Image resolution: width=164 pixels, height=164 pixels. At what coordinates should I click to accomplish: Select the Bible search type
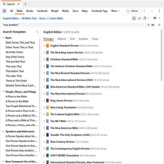point(20,11)
